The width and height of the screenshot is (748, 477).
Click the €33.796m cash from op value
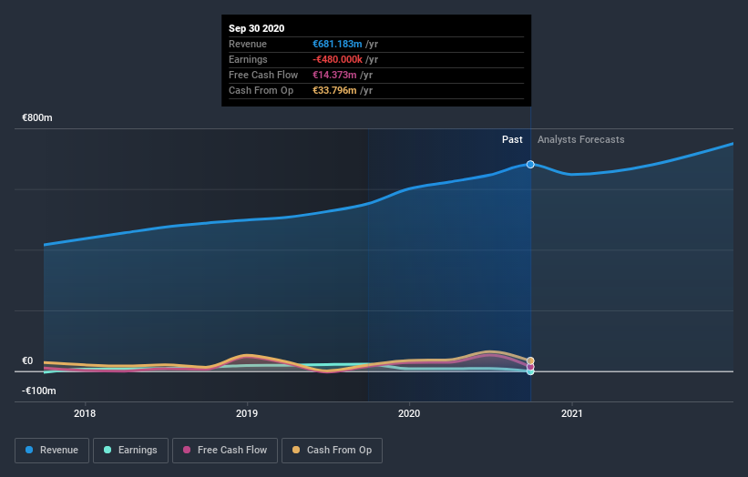[334, 90]
